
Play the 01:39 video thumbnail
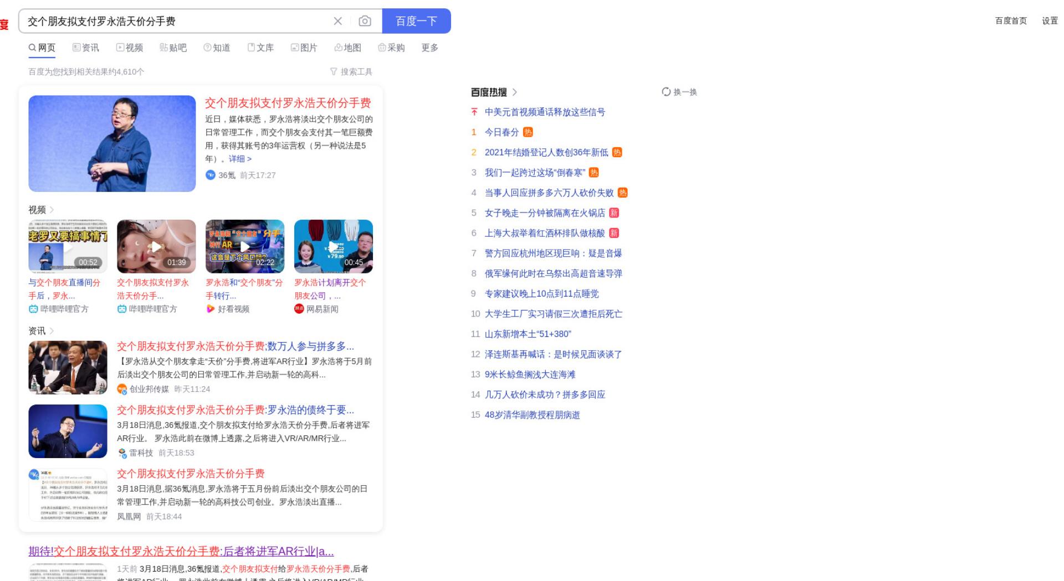[156, 246]
